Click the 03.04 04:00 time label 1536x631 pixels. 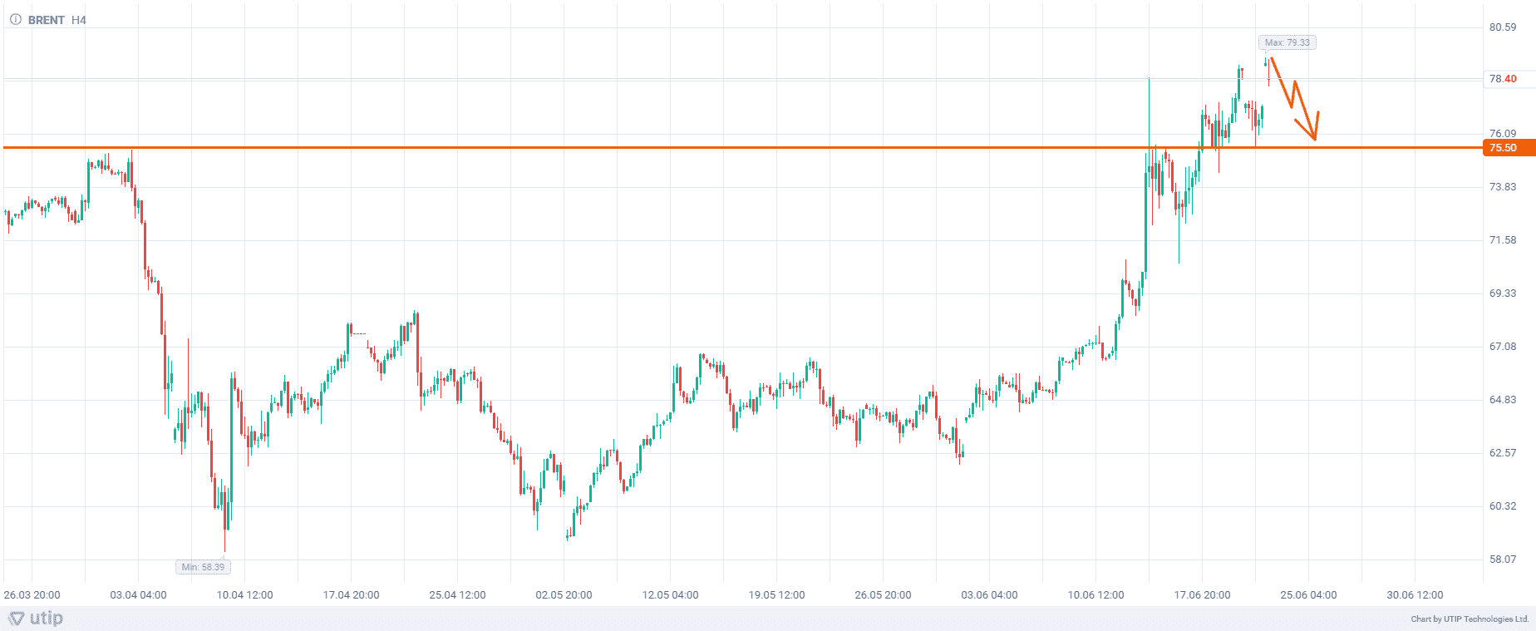point(138,594)
